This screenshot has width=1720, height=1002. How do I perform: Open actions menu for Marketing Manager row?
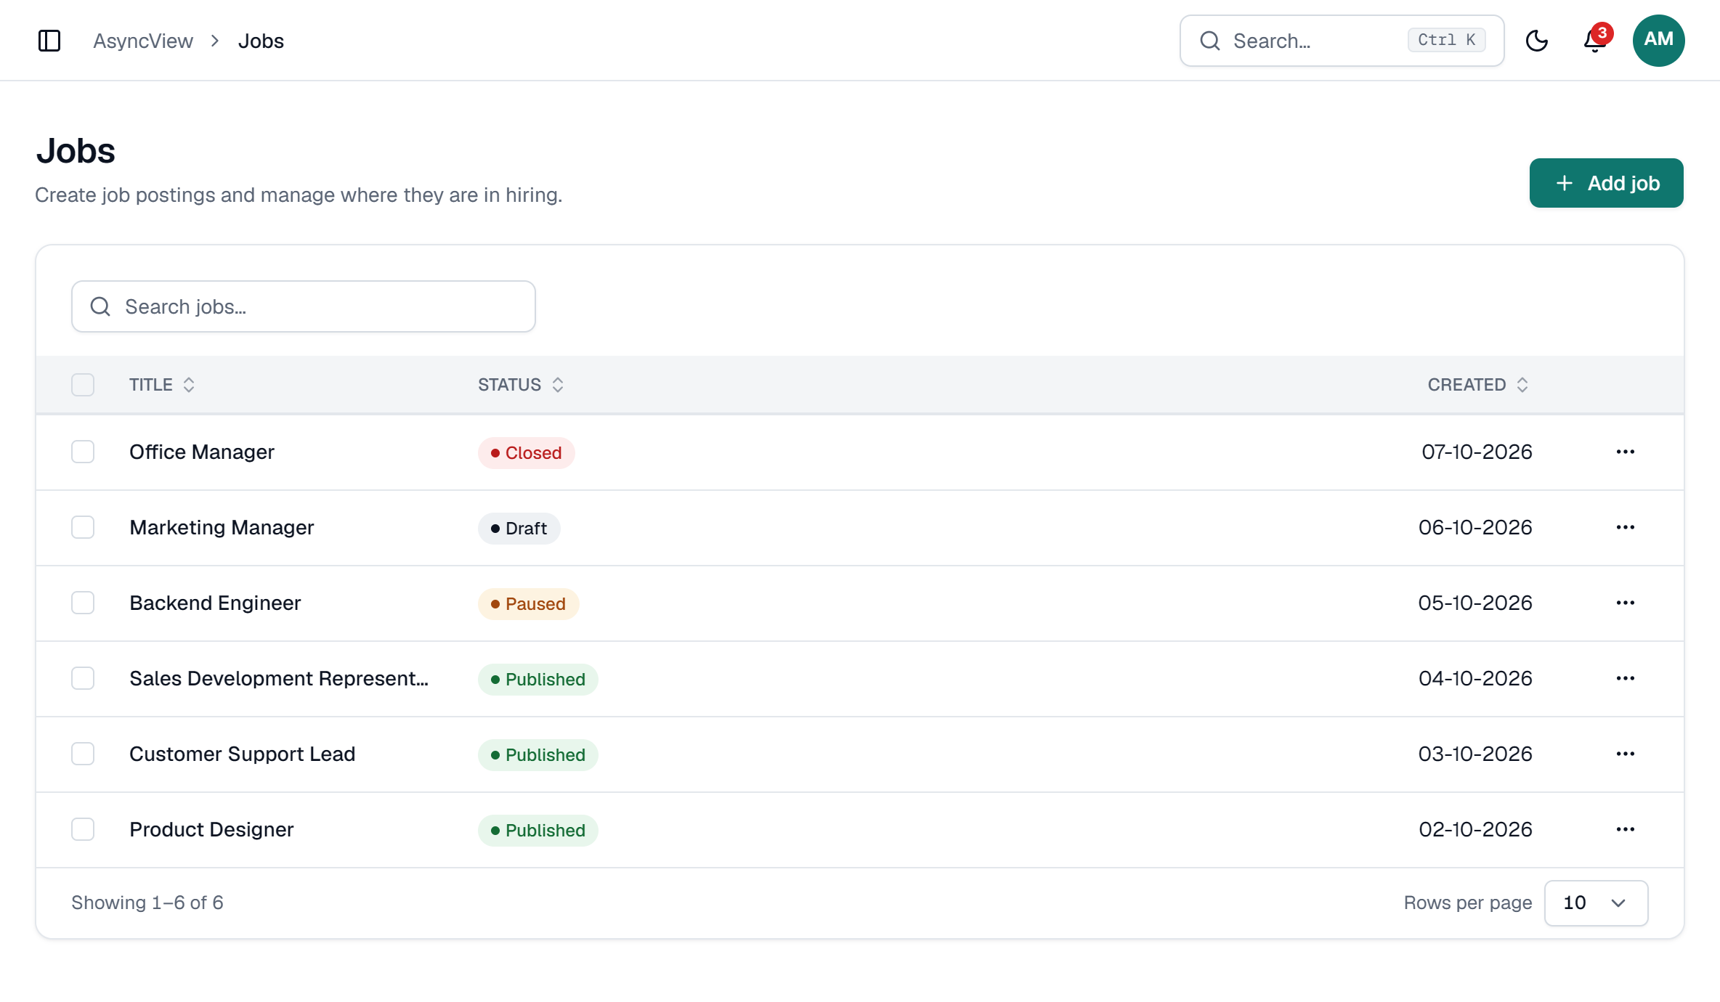[1626, 527]
